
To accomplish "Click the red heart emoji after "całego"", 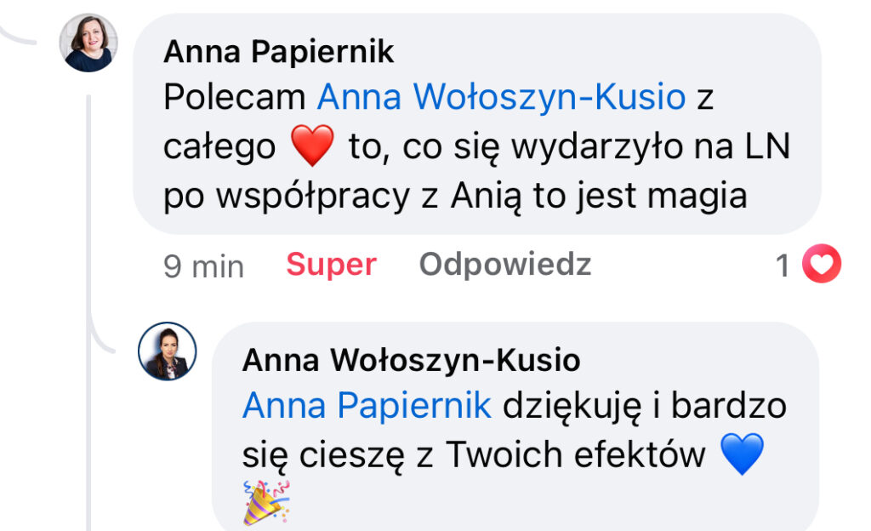I will coord(312,146).
